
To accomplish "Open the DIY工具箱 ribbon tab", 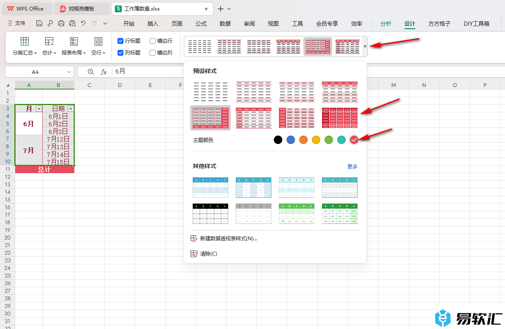I will click(x=476, y=24).
